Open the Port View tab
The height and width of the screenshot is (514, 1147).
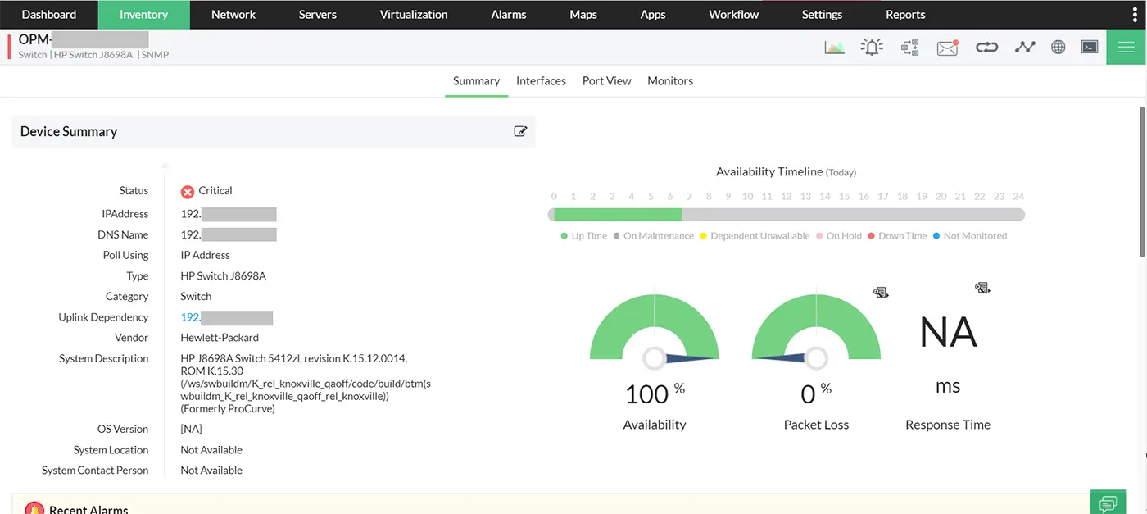606,80
